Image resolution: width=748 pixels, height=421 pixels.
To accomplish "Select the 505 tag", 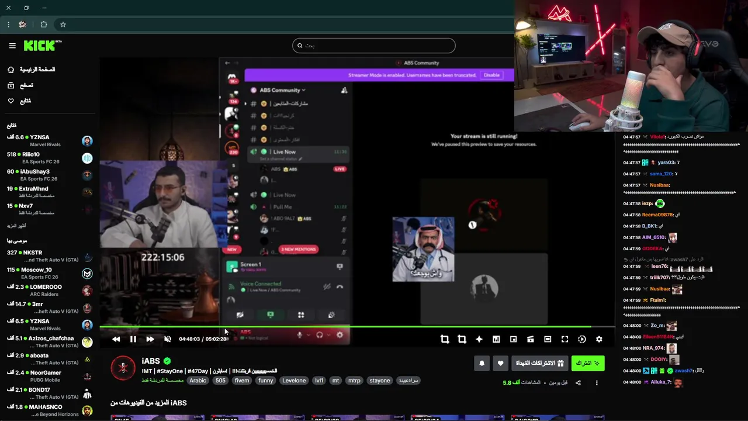I will [220, 381].
